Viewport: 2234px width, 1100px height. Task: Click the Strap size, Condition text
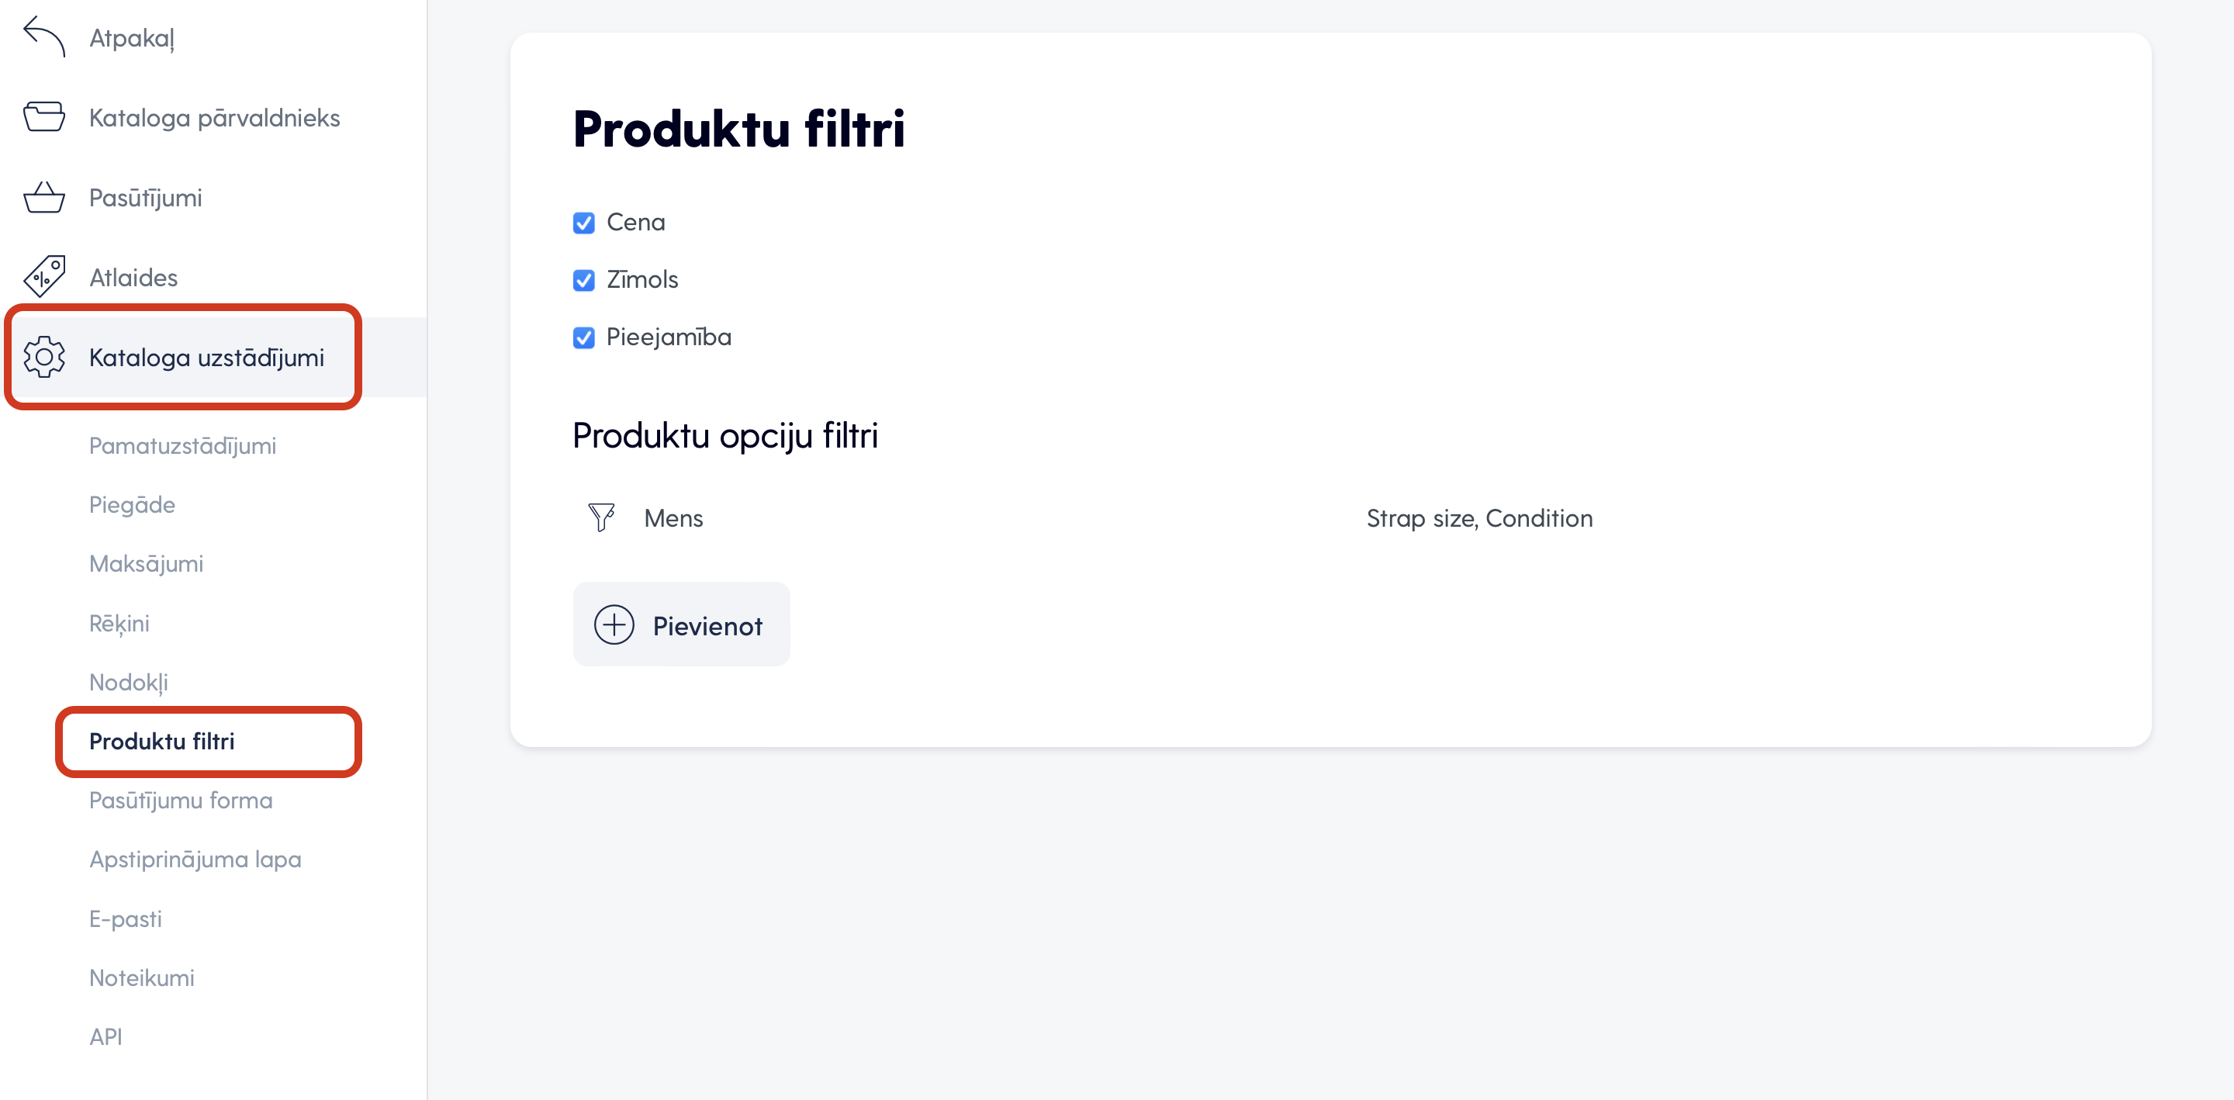point(1479,519)
